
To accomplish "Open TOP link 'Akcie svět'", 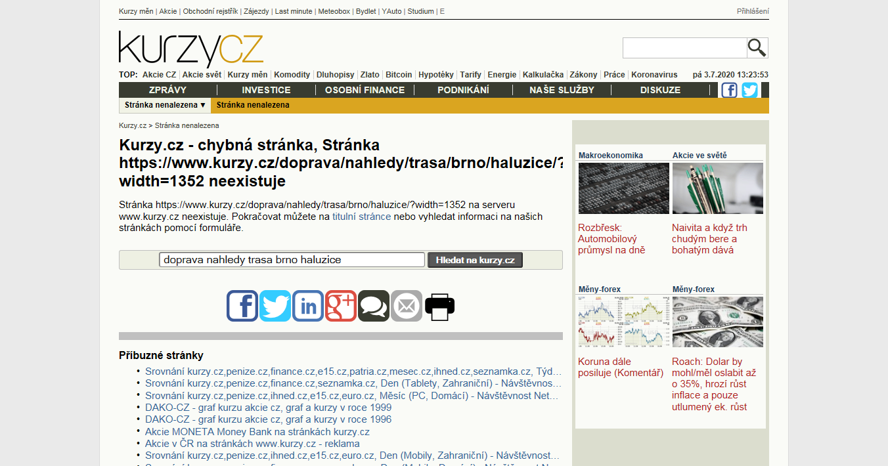I will pos(202,75).
